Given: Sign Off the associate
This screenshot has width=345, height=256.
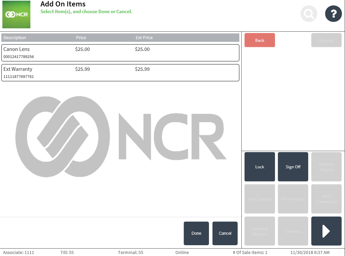Looking at the screenshot, I should pos(293,167).
